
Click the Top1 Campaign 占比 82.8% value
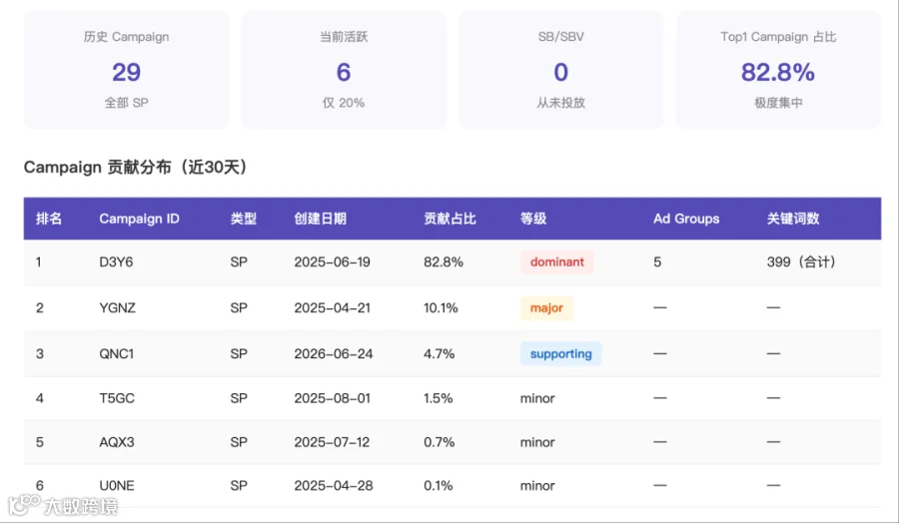pyautogui.click(x=777, y=72)
